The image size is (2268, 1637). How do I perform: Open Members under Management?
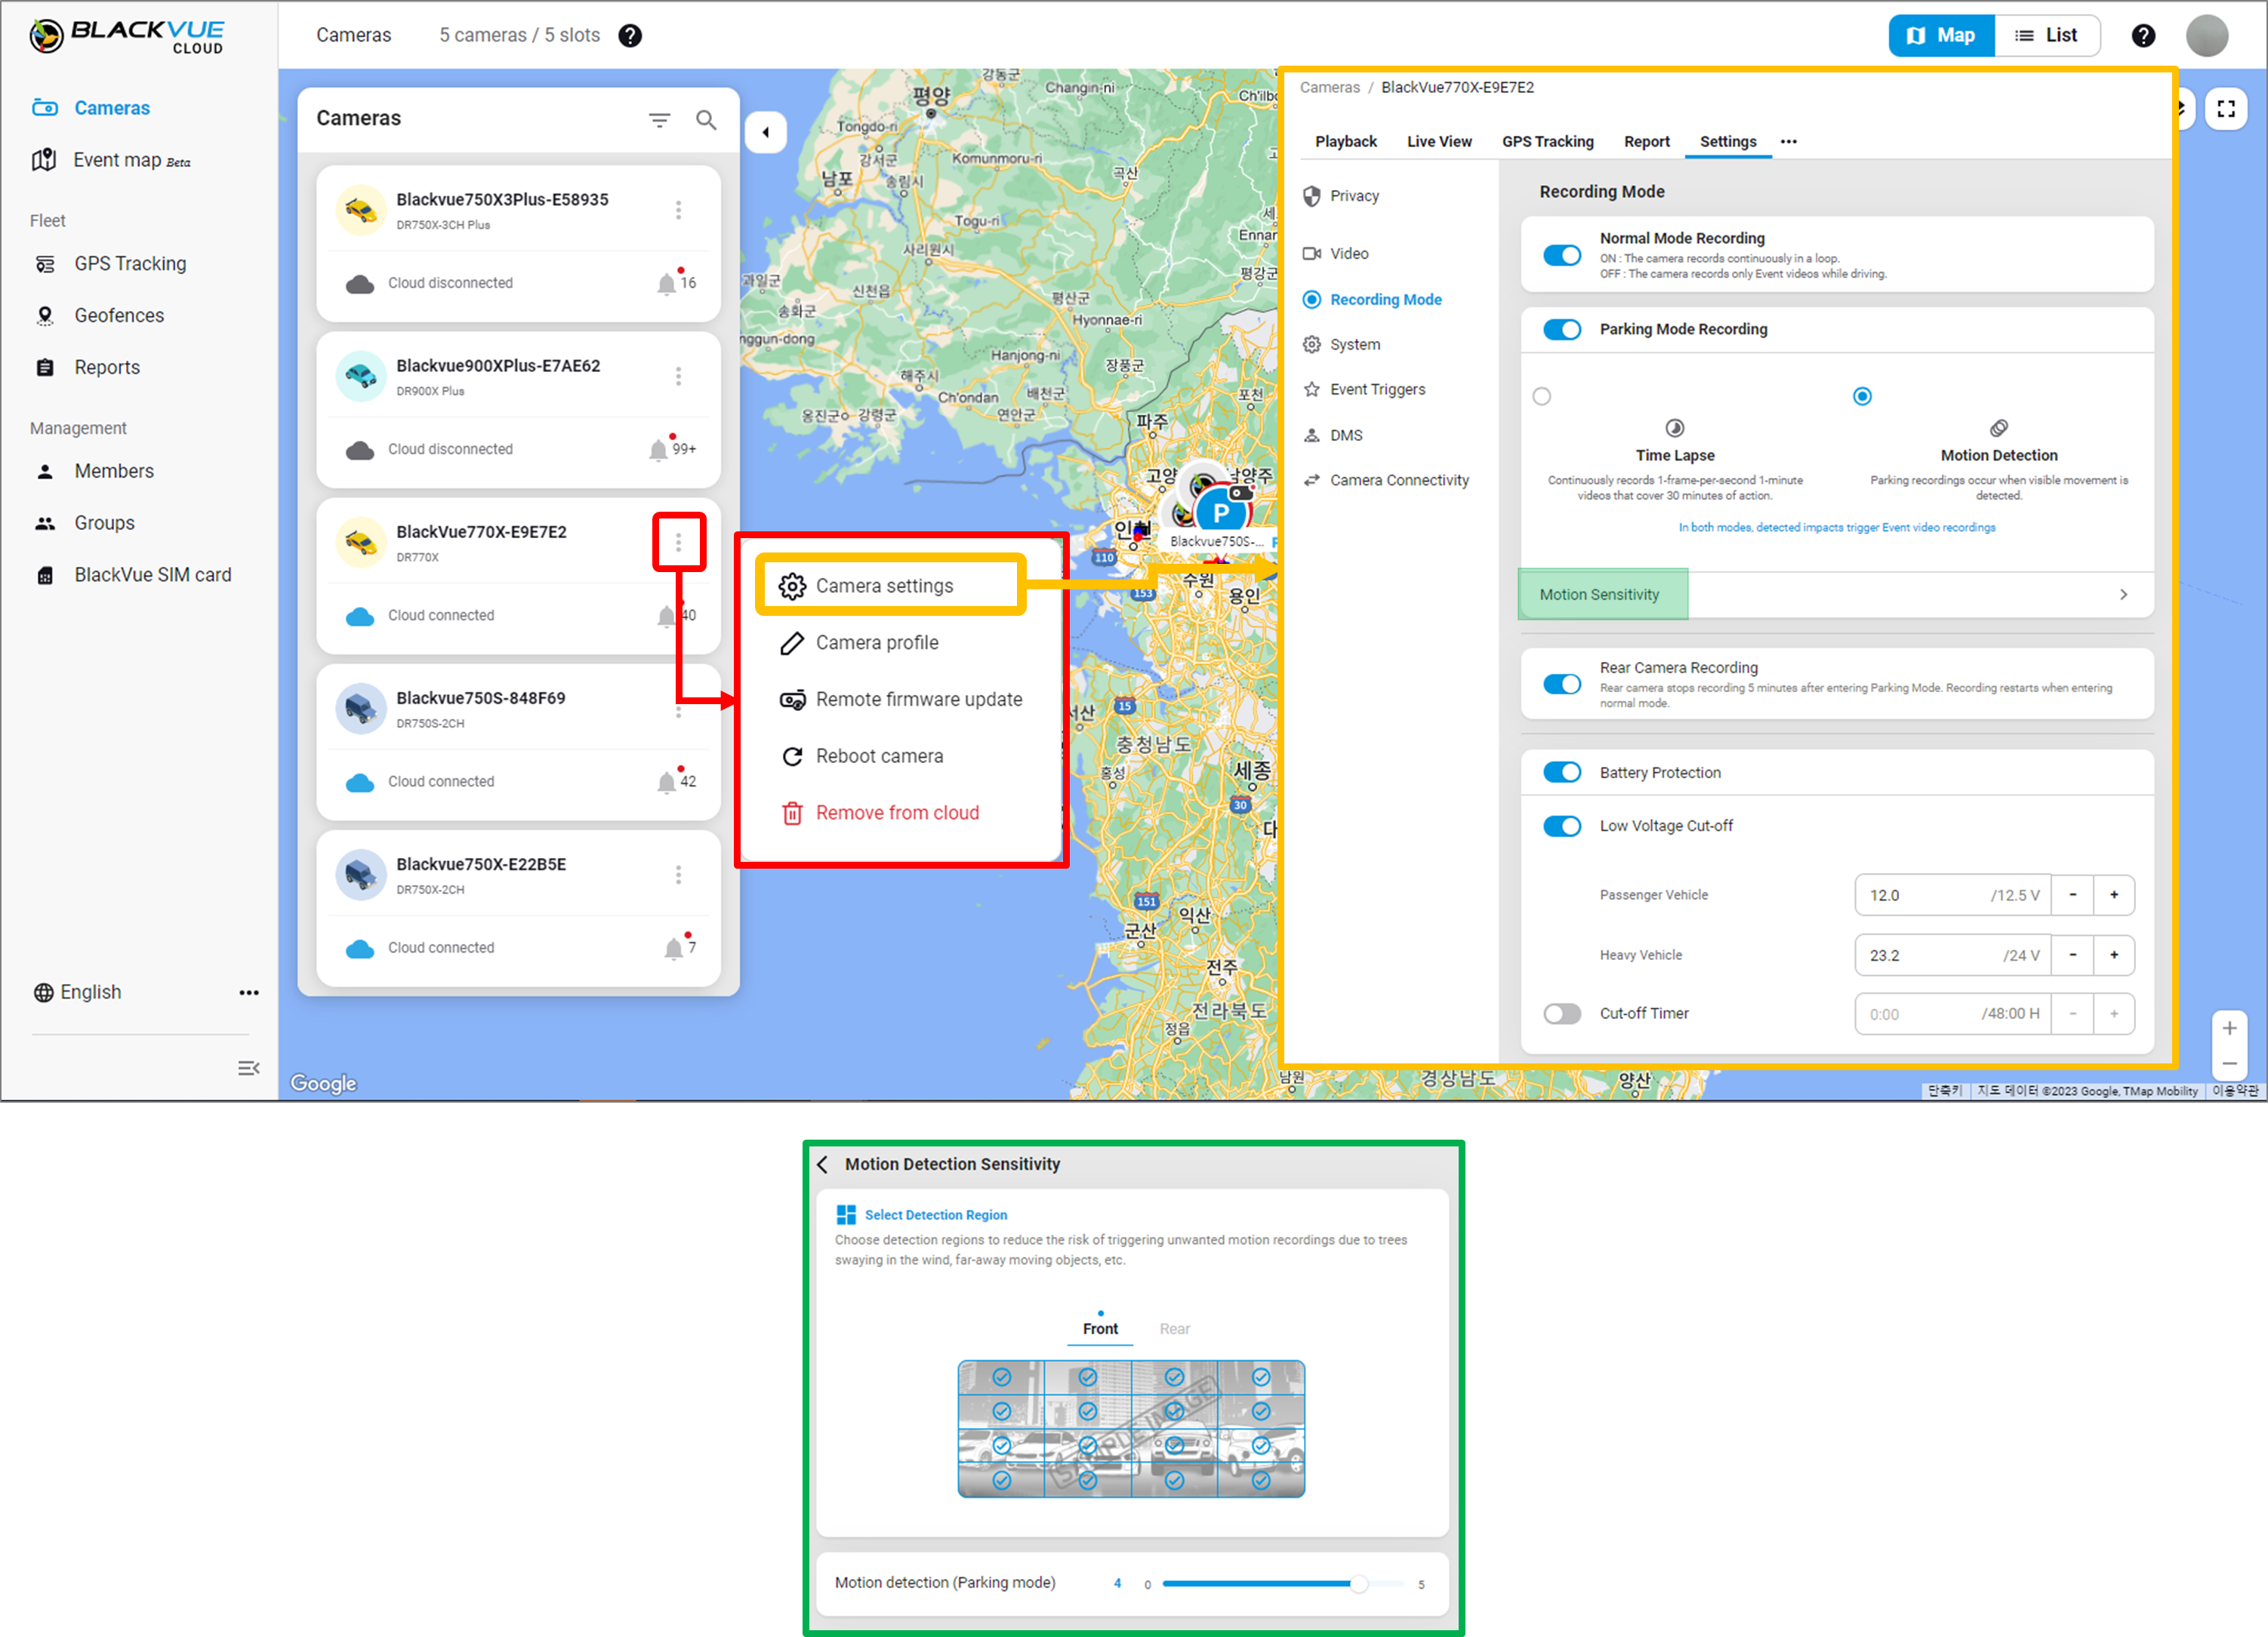tap(94, 472)
